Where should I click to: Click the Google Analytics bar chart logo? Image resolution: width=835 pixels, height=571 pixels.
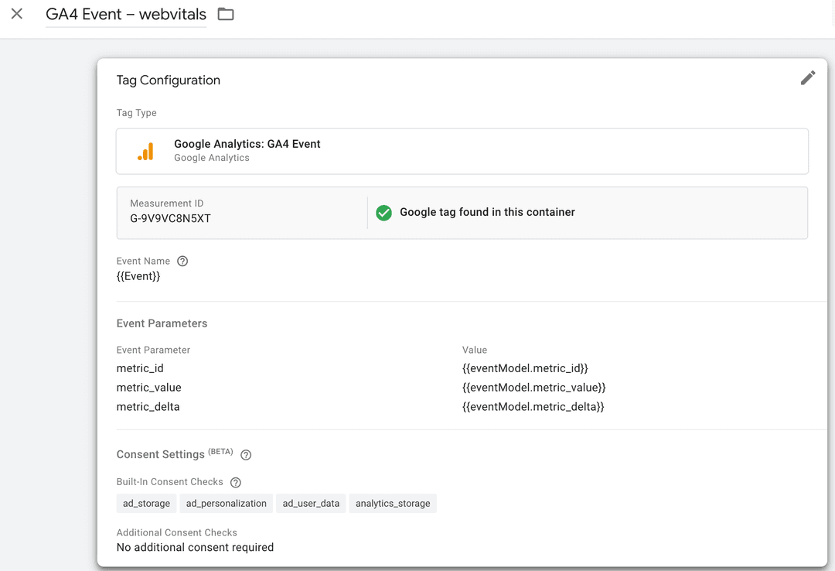pos(145,151)
